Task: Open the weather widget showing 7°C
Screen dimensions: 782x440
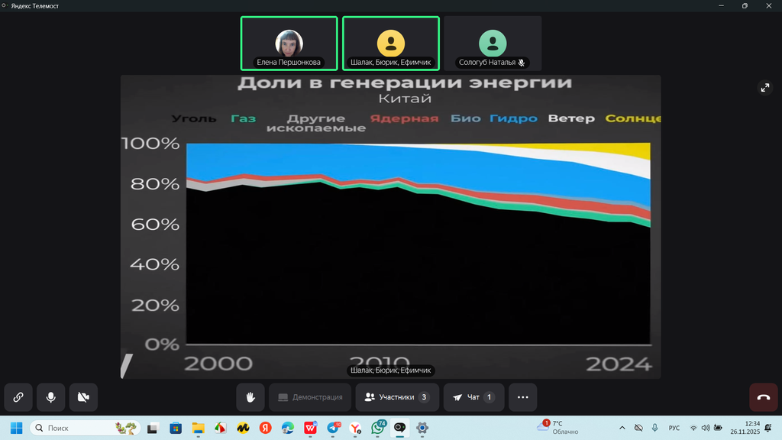Action: (560, 428)
